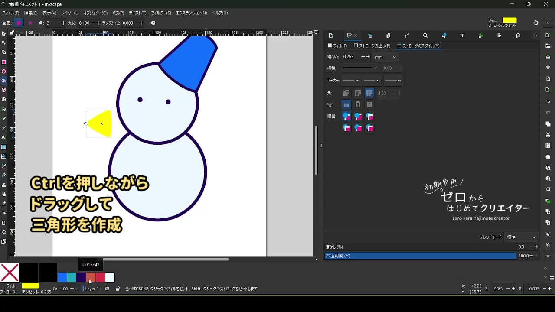
Task: Switch to ストロークの塗り(P) tab
Action: coord(372,45)
